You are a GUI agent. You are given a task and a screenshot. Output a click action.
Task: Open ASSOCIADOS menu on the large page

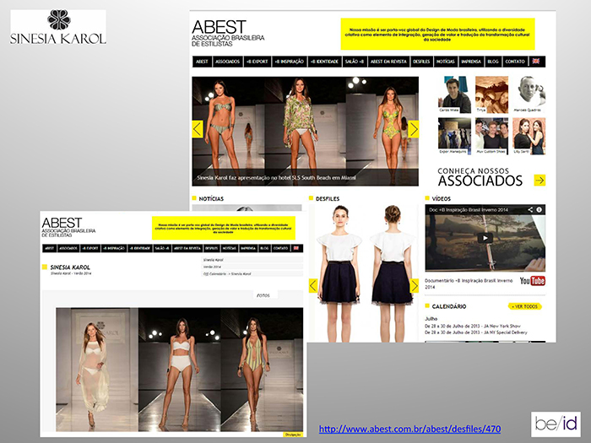[x=227, y=62]
